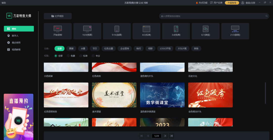Click the search magnifier icon
Image resolution: width=273 pixels, height=140 pixels.
point(267,16)
